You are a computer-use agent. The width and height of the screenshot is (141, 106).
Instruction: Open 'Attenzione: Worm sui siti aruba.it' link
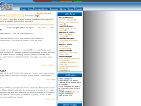pyautogui.click(x=68, y=63)
